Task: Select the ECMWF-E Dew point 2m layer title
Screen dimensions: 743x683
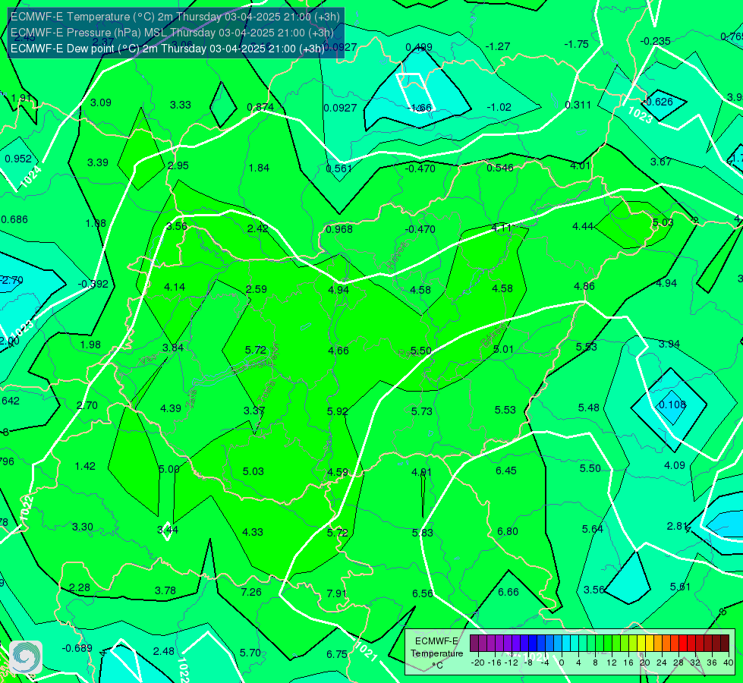Action: pyautogui.click(x=167, y=49)
